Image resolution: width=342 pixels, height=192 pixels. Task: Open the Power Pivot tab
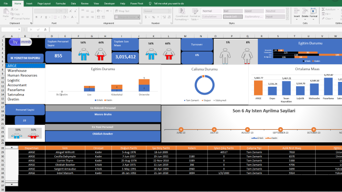[x=137, y=3]
